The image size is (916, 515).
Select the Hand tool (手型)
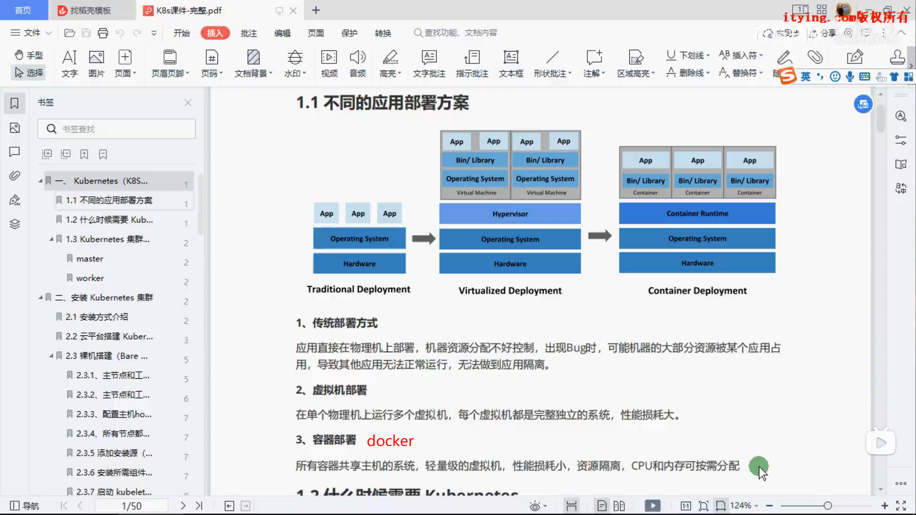click(x=29, y=55)
